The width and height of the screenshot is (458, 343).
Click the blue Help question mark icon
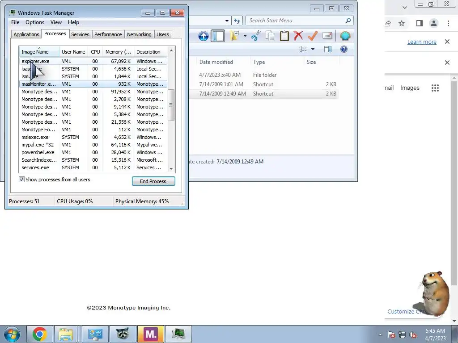pos(344,49)
